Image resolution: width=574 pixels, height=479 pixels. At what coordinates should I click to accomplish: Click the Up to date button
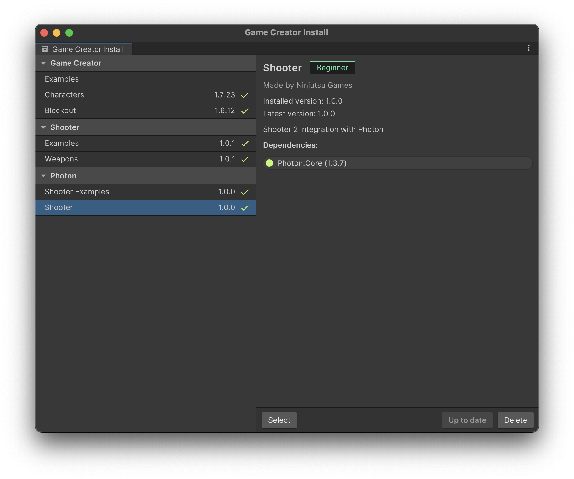[x=467, y=420]
